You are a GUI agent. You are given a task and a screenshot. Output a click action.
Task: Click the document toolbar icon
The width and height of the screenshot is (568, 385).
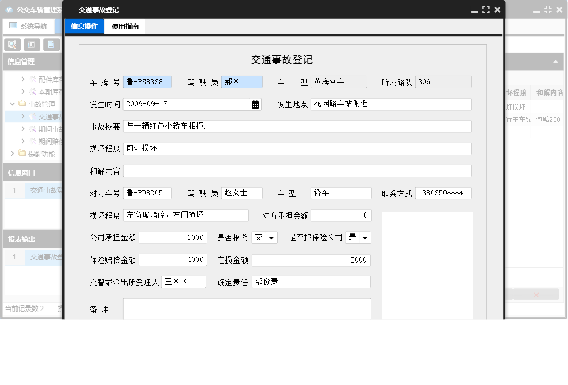pyautogui.click(x=51, y=44)
